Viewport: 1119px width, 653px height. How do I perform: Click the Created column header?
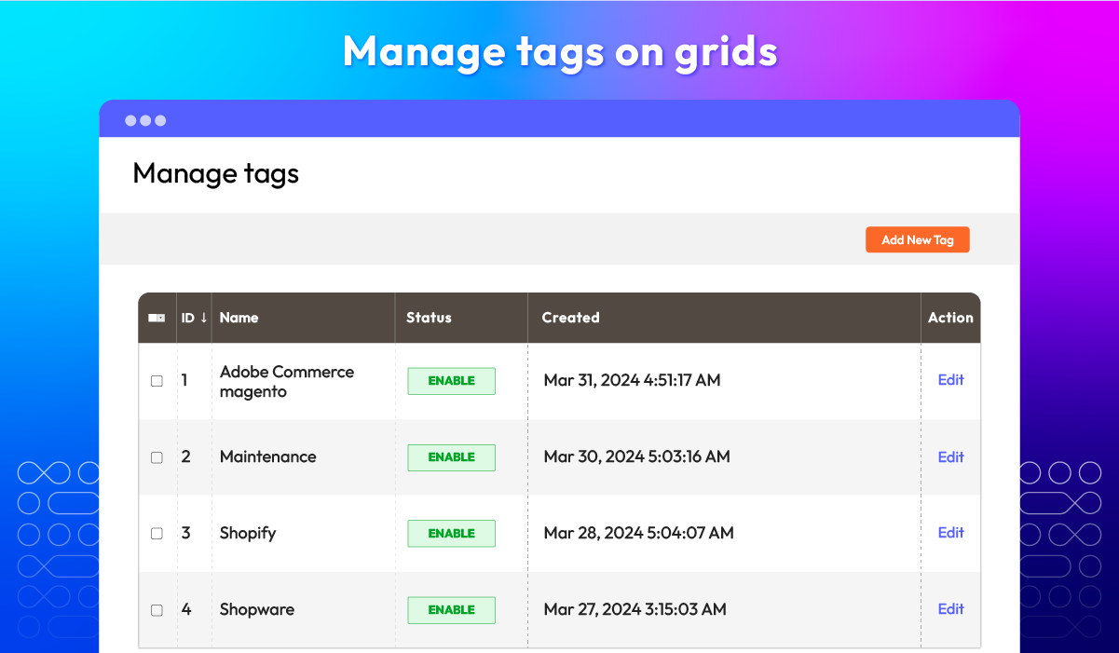coord(570,318)
